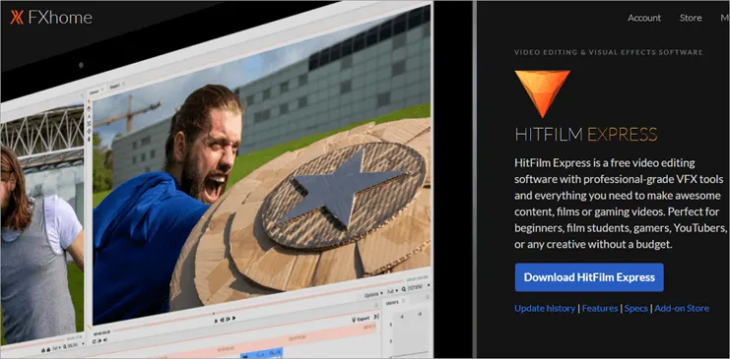
Task: Open the Account page
Action: (644, 18)
